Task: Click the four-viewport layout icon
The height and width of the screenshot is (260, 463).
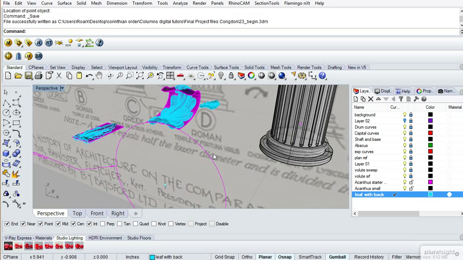Action: tap(170, 76)
